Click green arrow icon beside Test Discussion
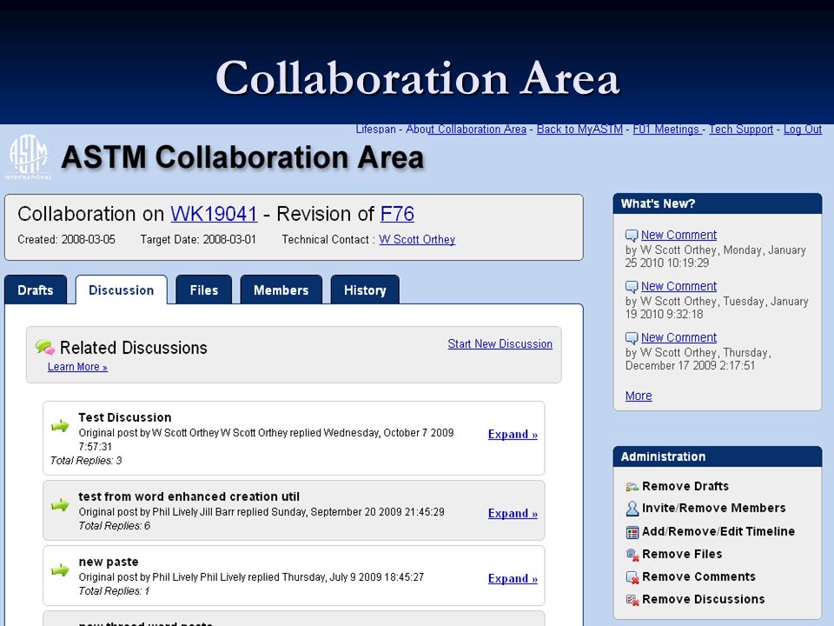The image size is (834, 626). tap(60, 426)
